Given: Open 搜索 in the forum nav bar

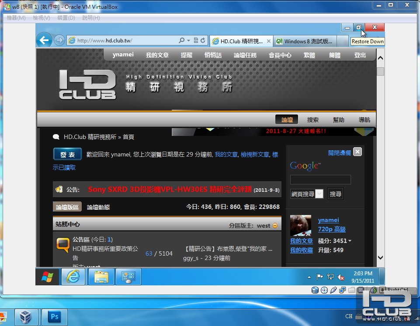Looking at the screenshot, I should click(312, 120).
